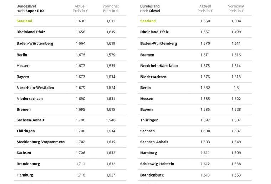Click Schleswig-Holstein in the Diesel list

tap(157, 164)
